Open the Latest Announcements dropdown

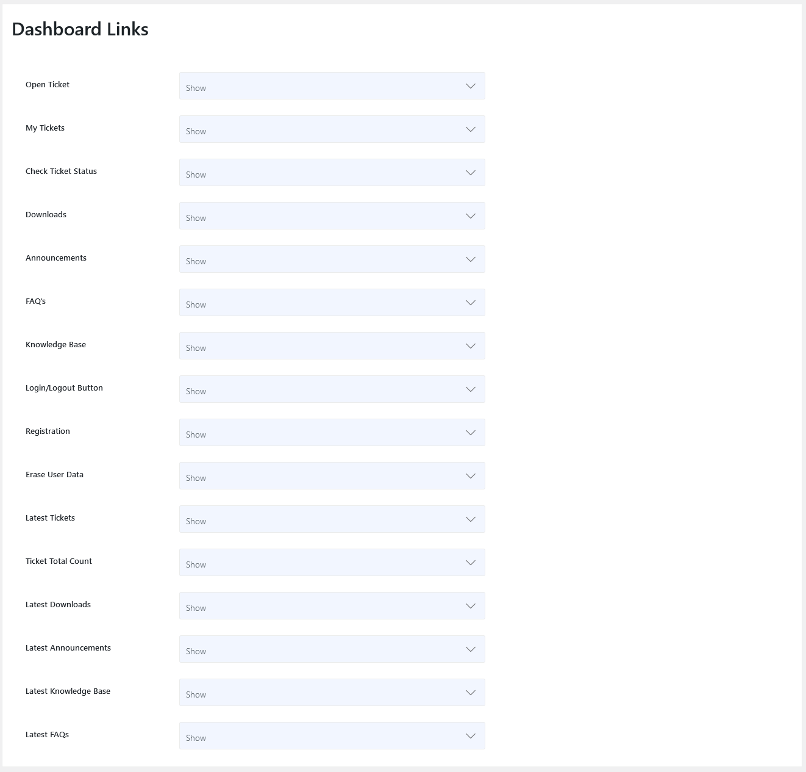point(332,649)
